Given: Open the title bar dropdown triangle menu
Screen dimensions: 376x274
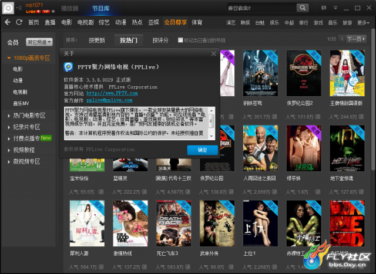Looking at the screenshot, I should click(335, 8).
